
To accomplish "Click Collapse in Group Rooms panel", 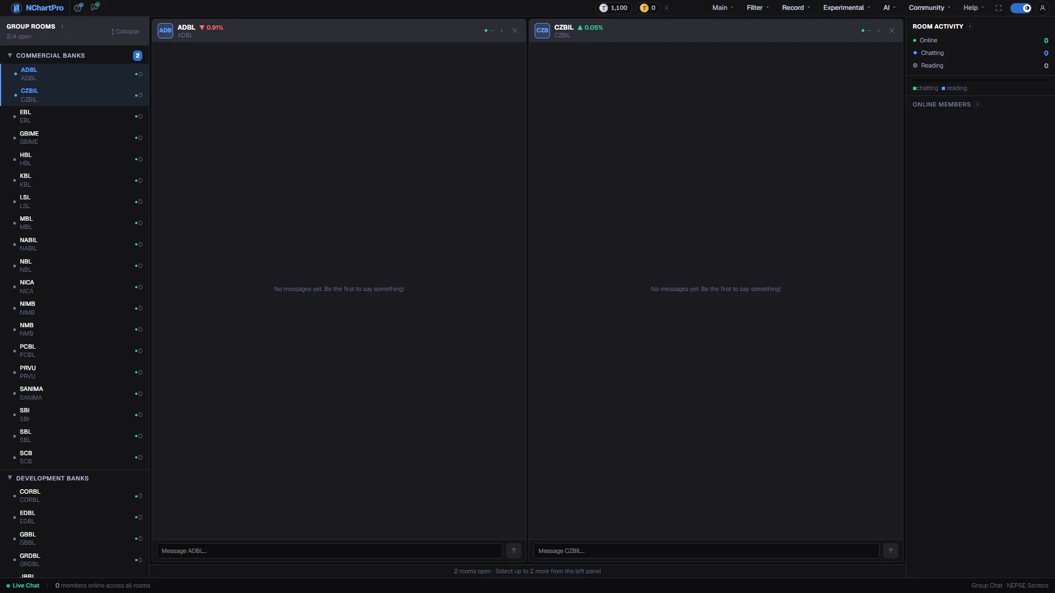I will click(x=125, y=31).
